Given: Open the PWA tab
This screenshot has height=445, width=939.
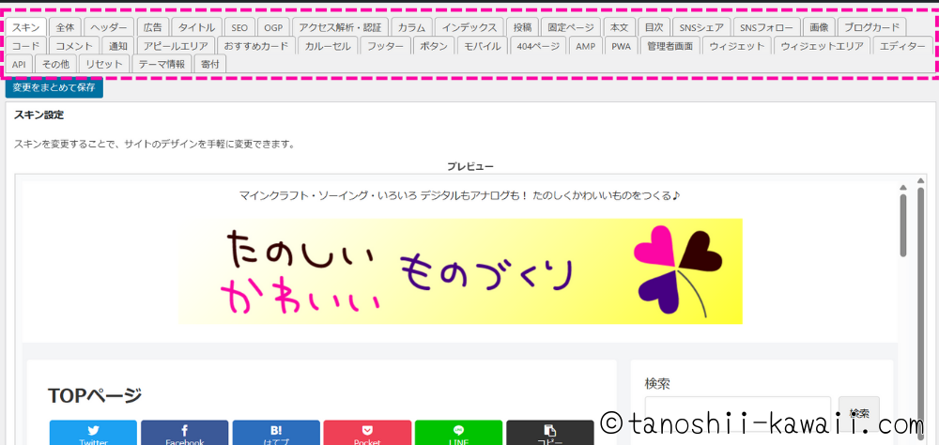Looking at the screenshot, I should (621, 45).
